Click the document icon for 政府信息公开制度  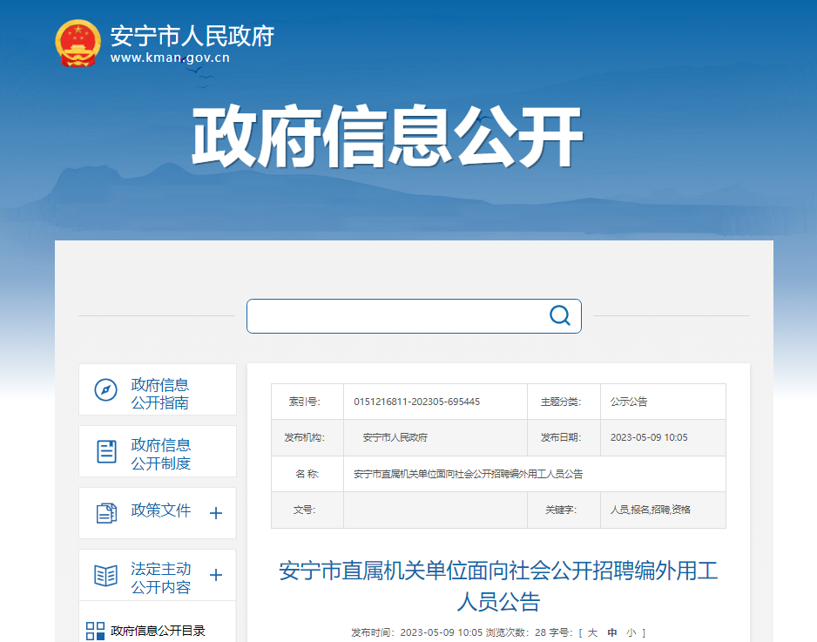(x=106, y=451)
